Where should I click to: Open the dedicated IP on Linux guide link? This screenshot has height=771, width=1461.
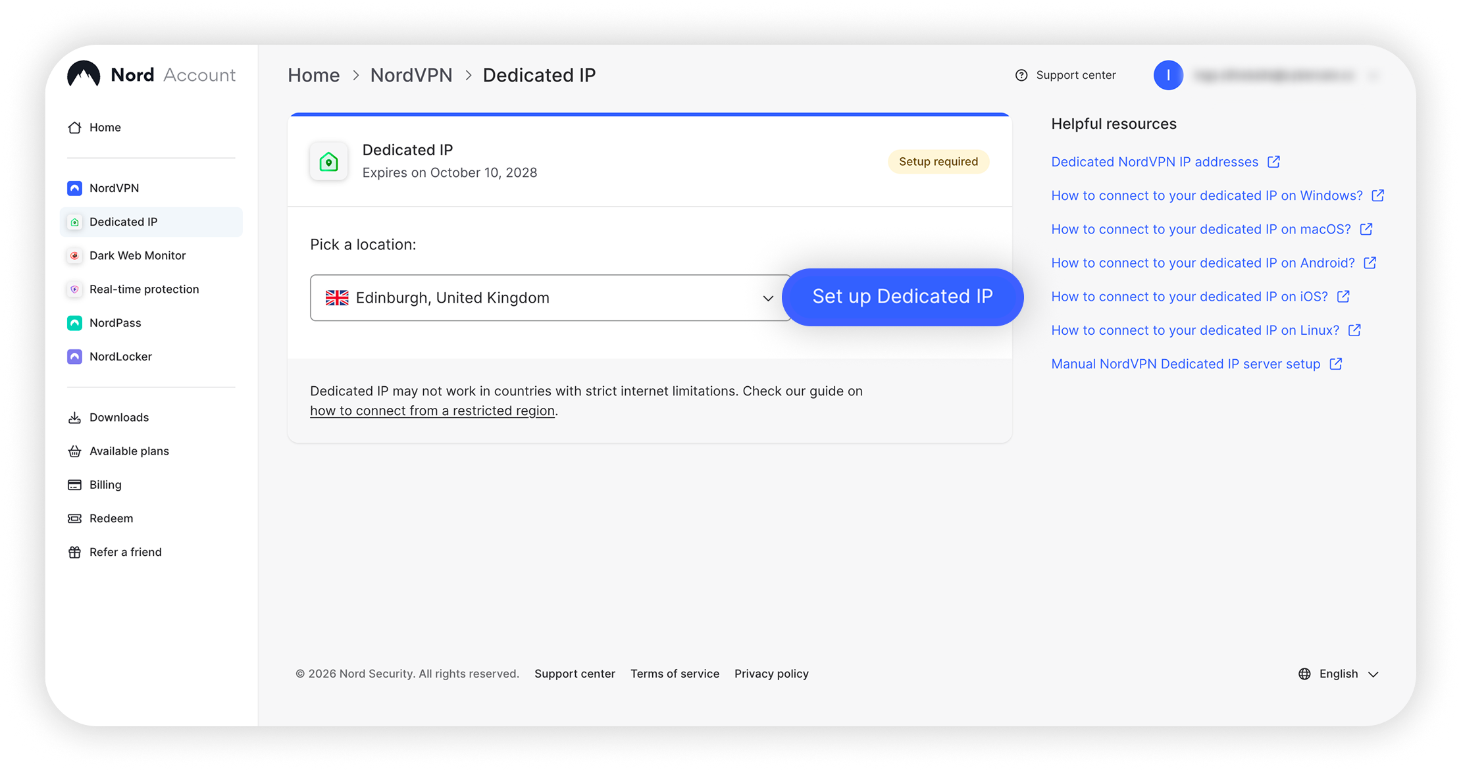(1206, 330)
